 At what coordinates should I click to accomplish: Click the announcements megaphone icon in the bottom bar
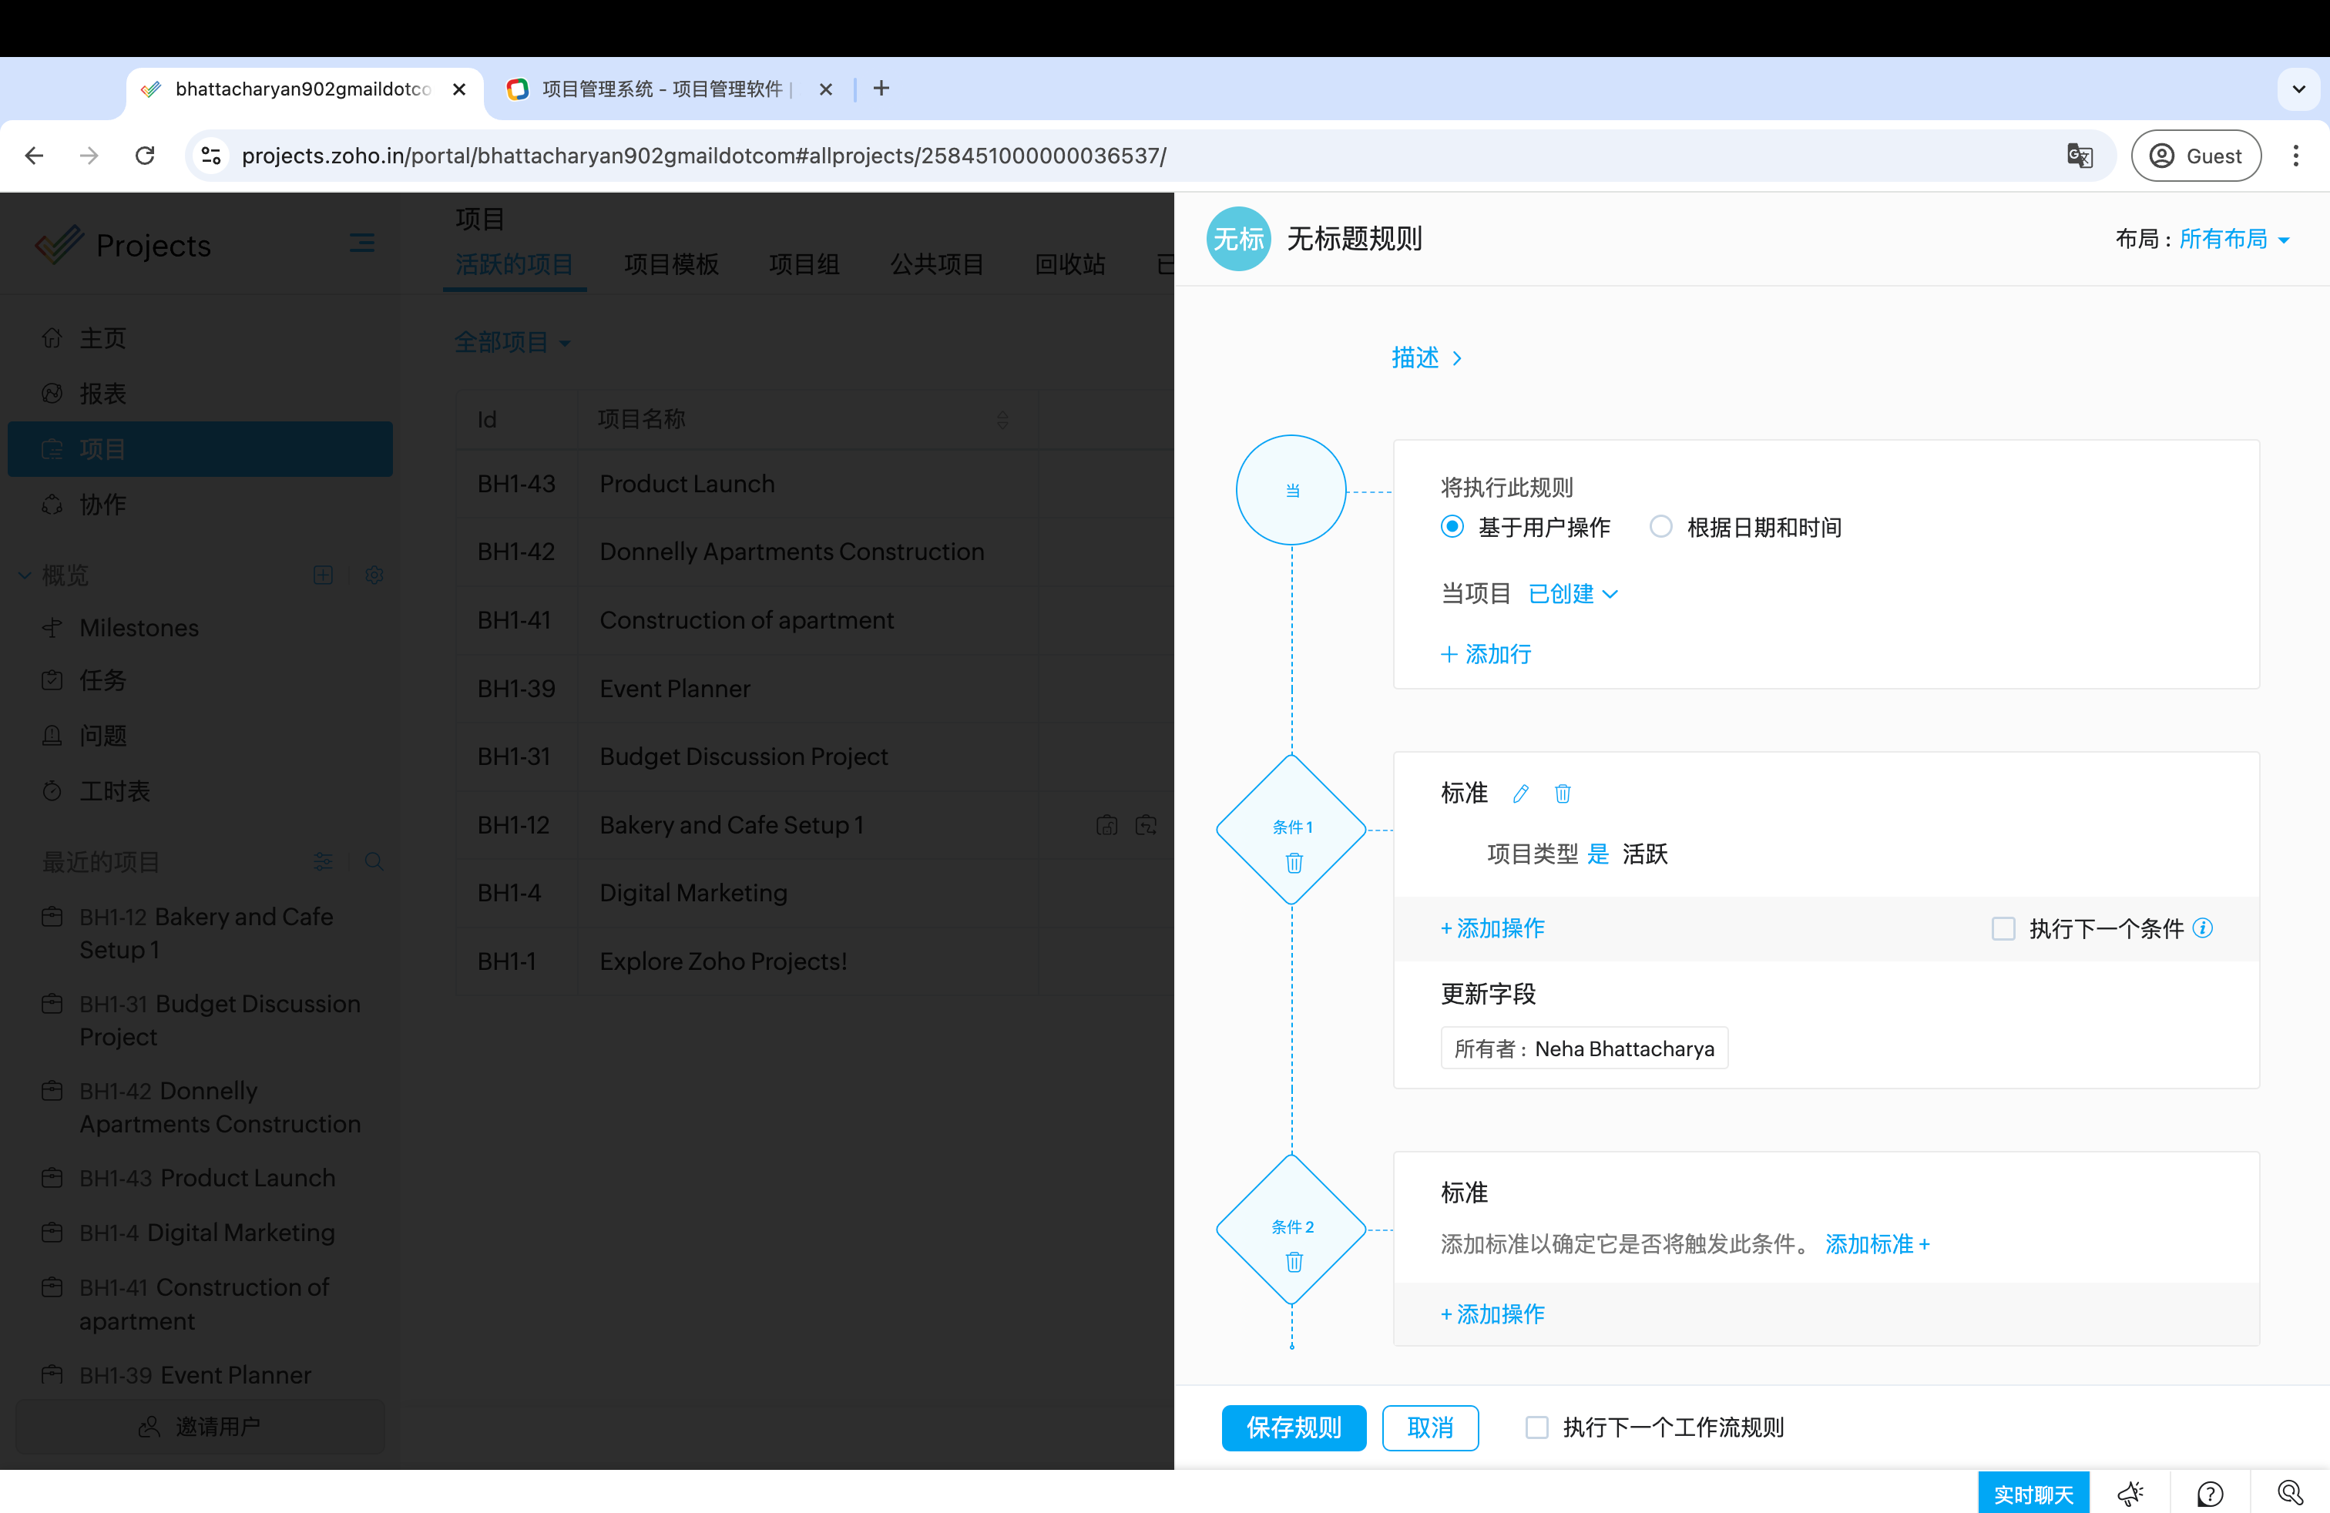[2130, 1494]
